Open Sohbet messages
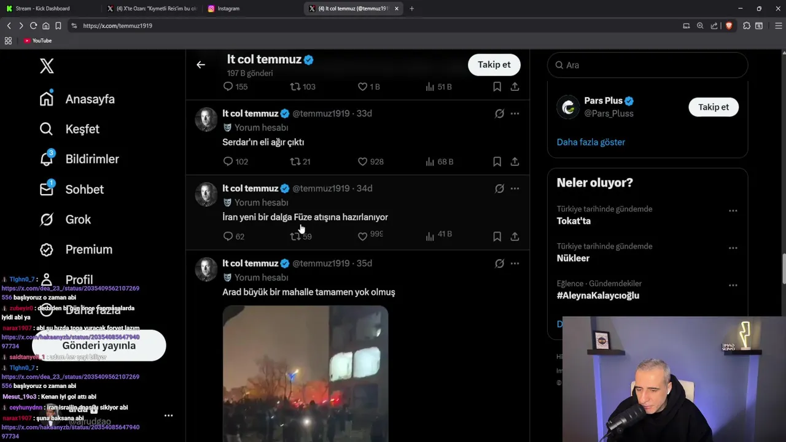 [x=71, y=189]
